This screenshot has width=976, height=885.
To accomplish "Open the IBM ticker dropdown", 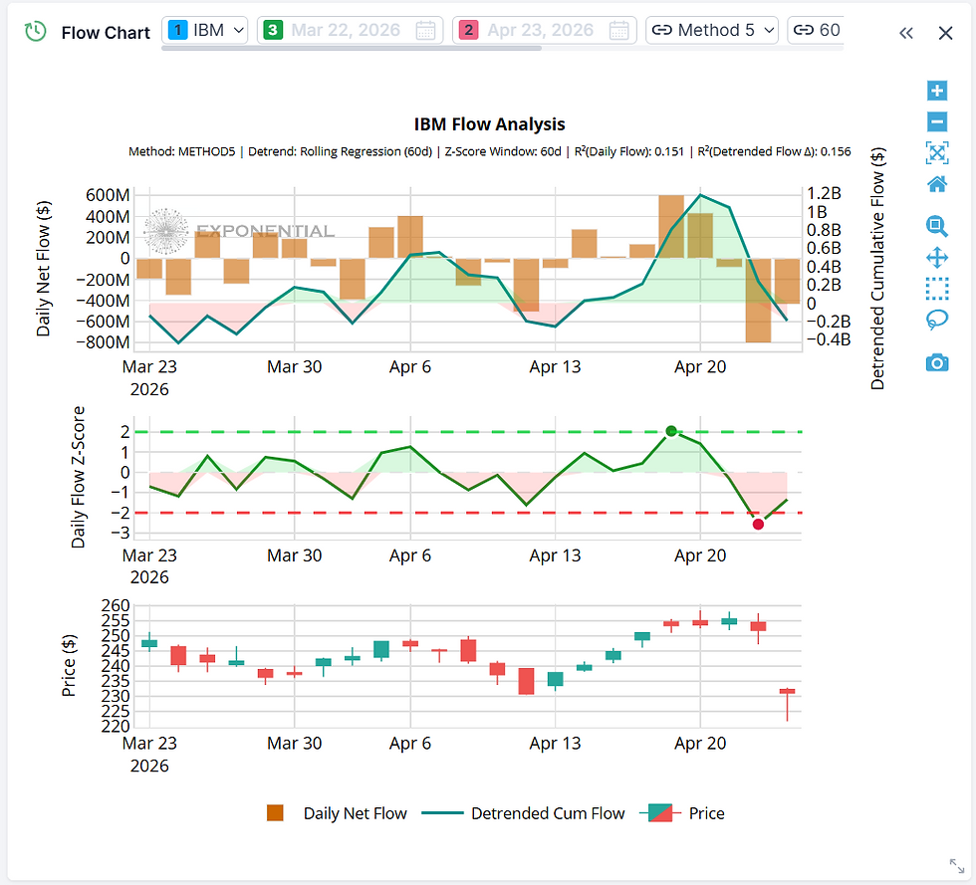I will pos(205,30).
